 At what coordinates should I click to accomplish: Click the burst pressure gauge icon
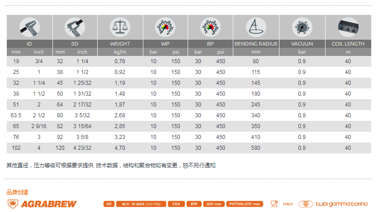pos(210,27)
